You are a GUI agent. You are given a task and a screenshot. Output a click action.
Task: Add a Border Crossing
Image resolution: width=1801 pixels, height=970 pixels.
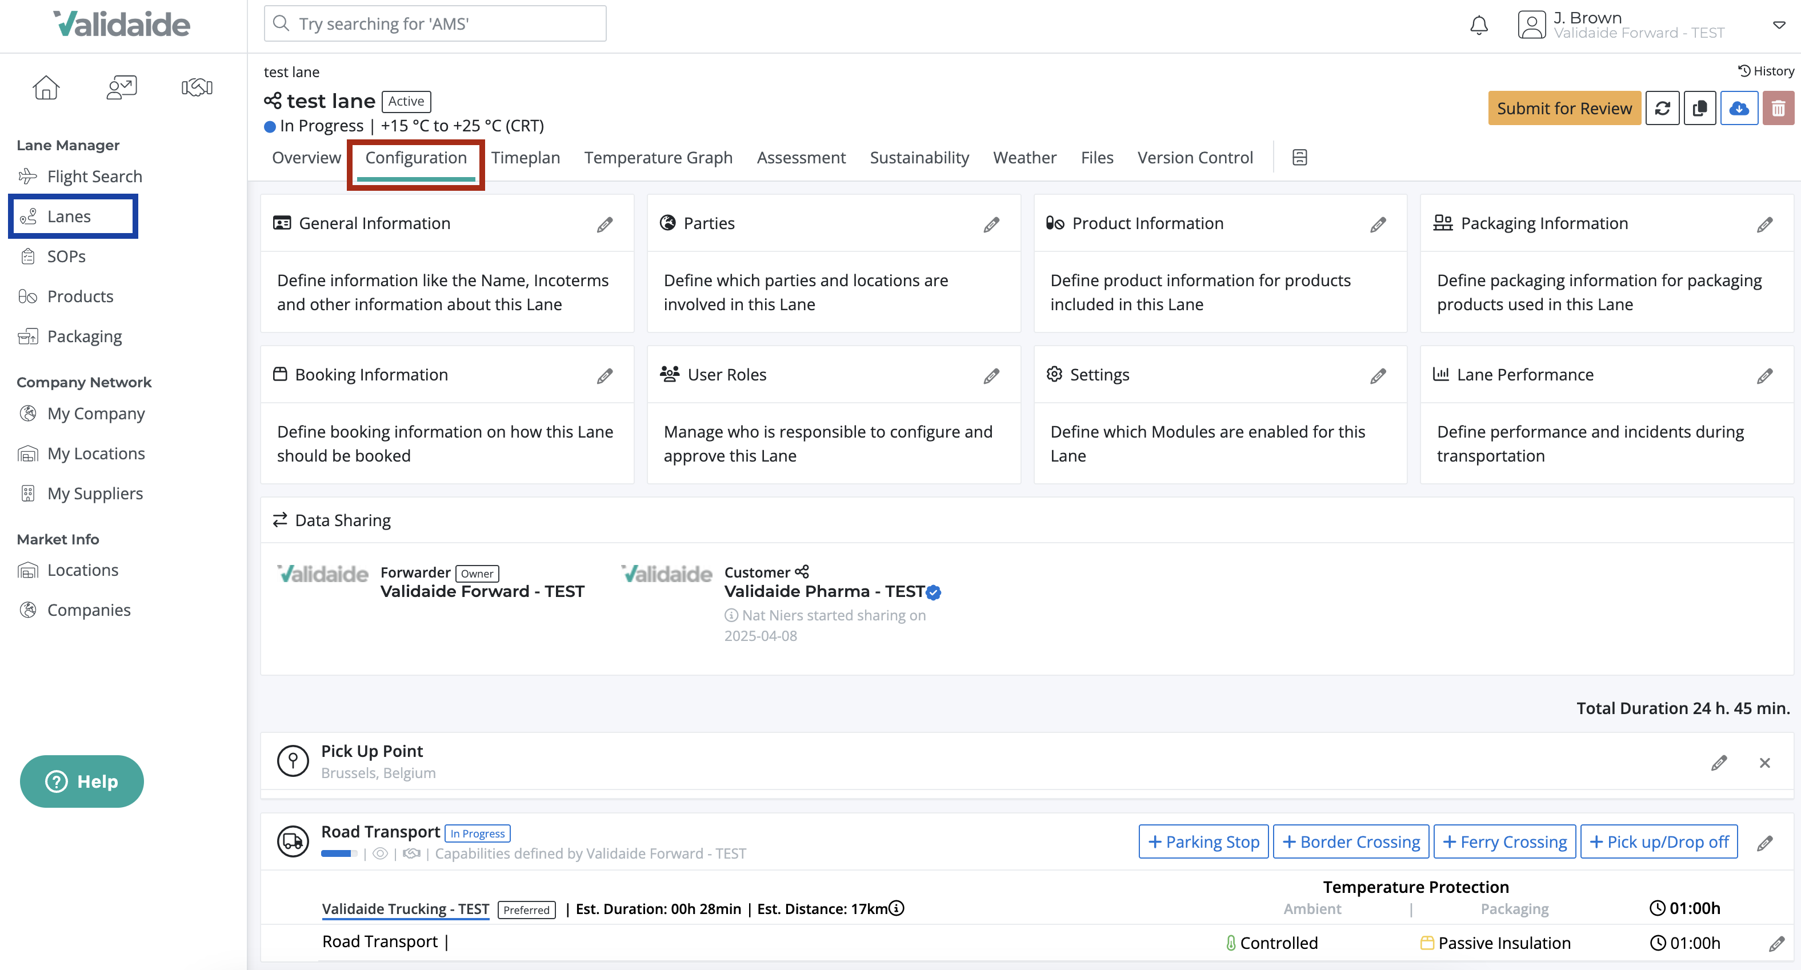point(1351,842)
